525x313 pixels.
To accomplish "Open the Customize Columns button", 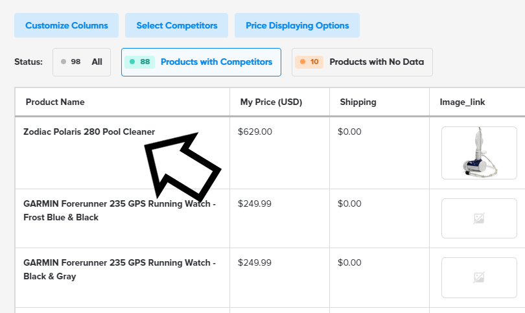I will tap(66, 25).
